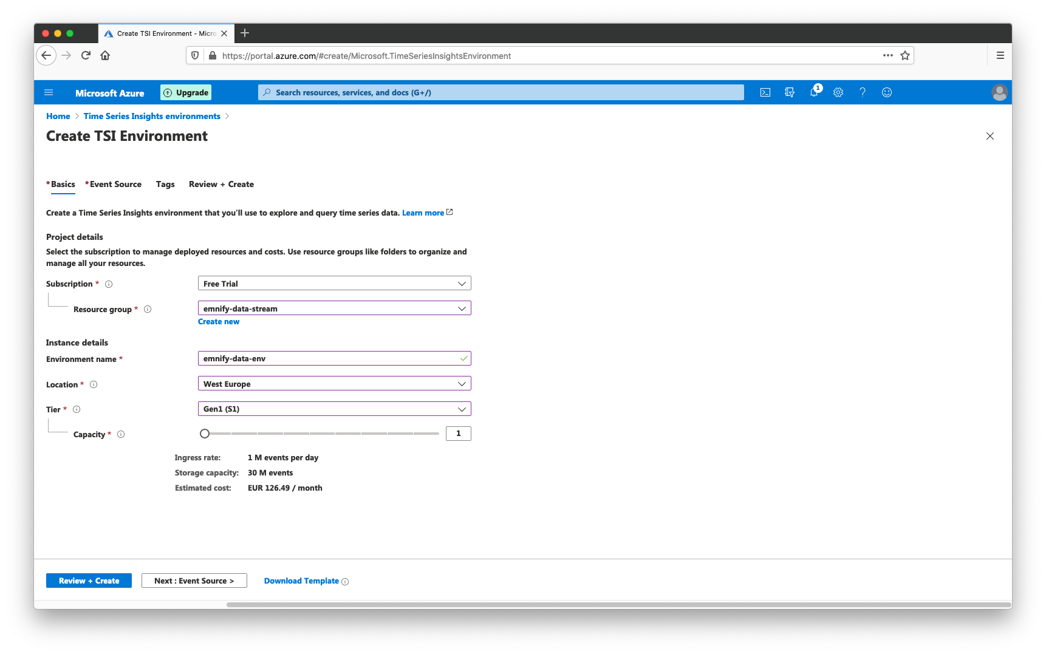Viewport: 1046px width, 654px height.
Task: Show the Download Template info icon
Action: coord(345,582)
